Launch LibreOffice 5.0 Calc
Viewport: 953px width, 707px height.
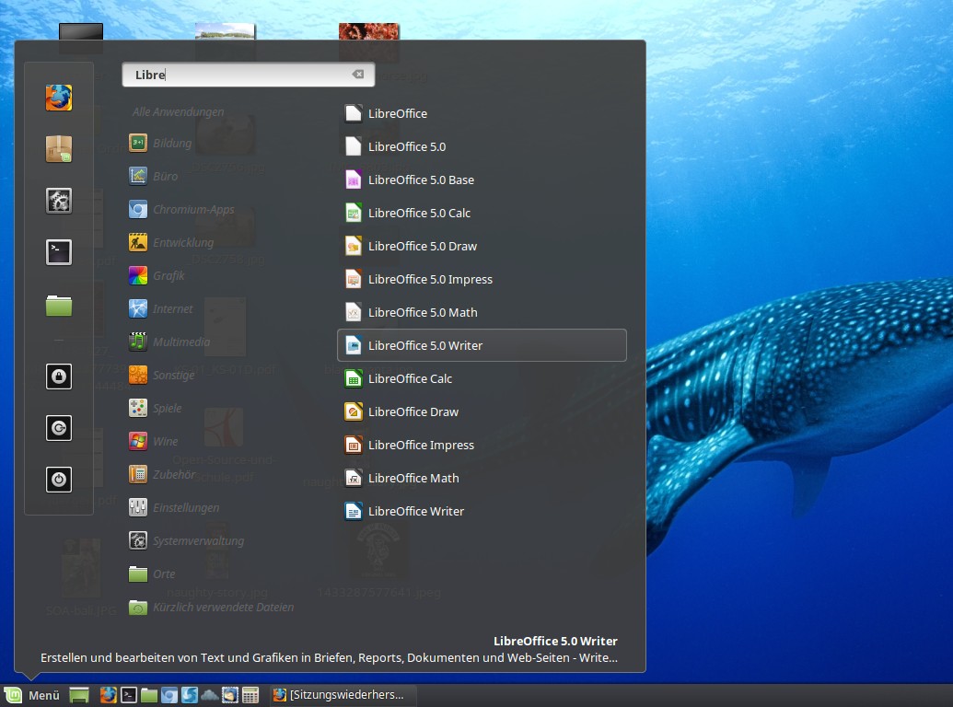click(x=482, y=213)
